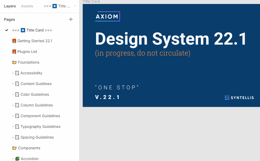
Task: Collapse pages list with the chevron
Action: pos(75,6)
